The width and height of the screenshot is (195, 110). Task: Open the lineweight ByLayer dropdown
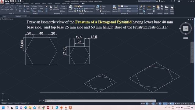[x=129, y=9]
